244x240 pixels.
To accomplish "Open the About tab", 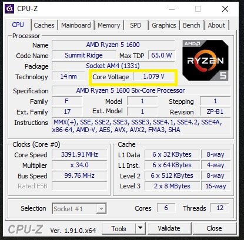I will click(216, 25).
